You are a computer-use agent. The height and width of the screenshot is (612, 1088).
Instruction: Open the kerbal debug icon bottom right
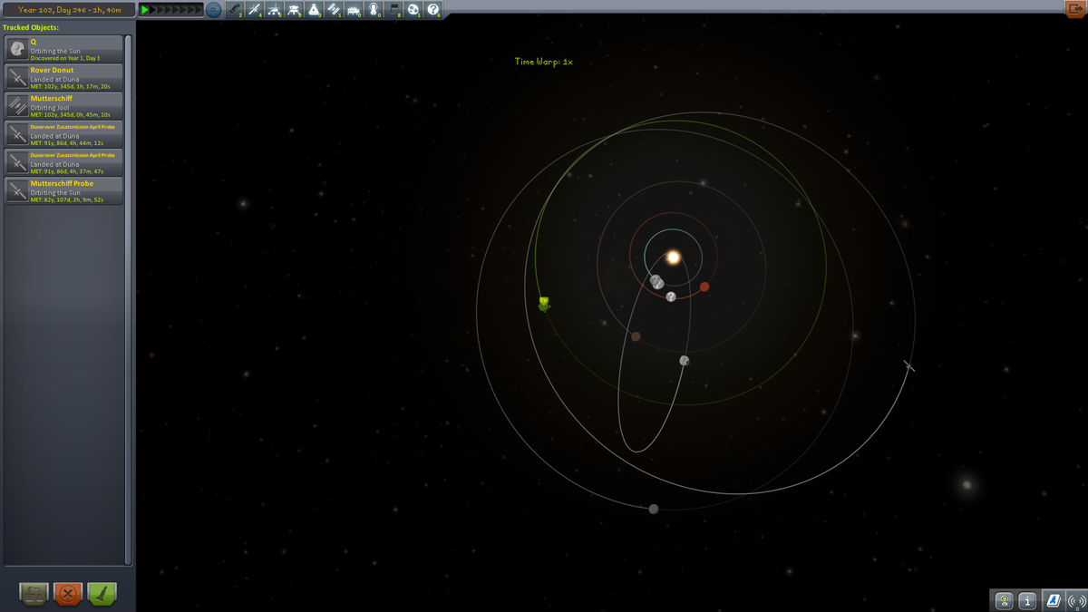point(1004,600)
